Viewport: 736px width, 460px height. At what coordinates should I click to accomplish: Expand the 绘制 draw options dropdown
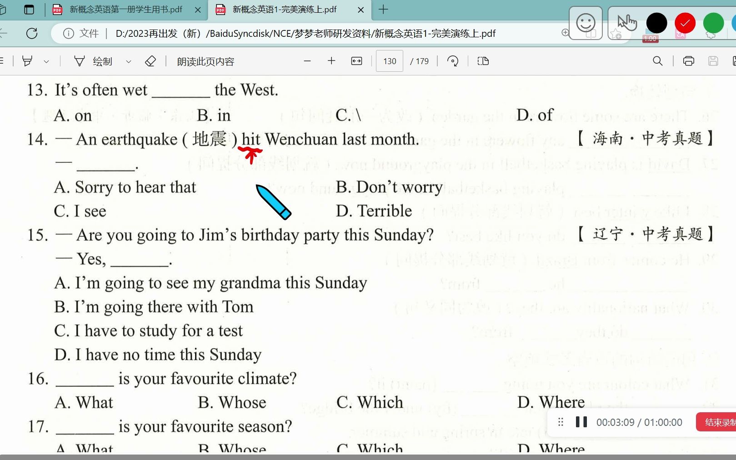pyautogui.click(x=128, y=61)
